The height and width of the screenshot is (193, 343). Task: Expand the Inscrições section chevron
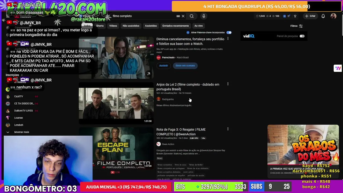point(22,75)
